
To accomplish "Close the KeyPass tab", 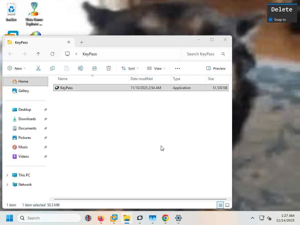I will (69, 42).
